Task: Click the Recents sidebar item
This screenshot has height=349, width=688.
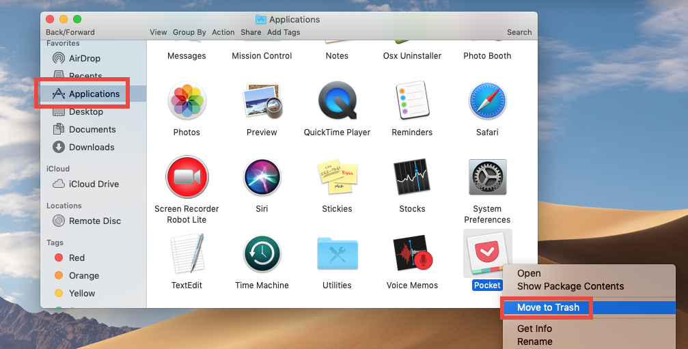Action: click(x=85, y=76)
